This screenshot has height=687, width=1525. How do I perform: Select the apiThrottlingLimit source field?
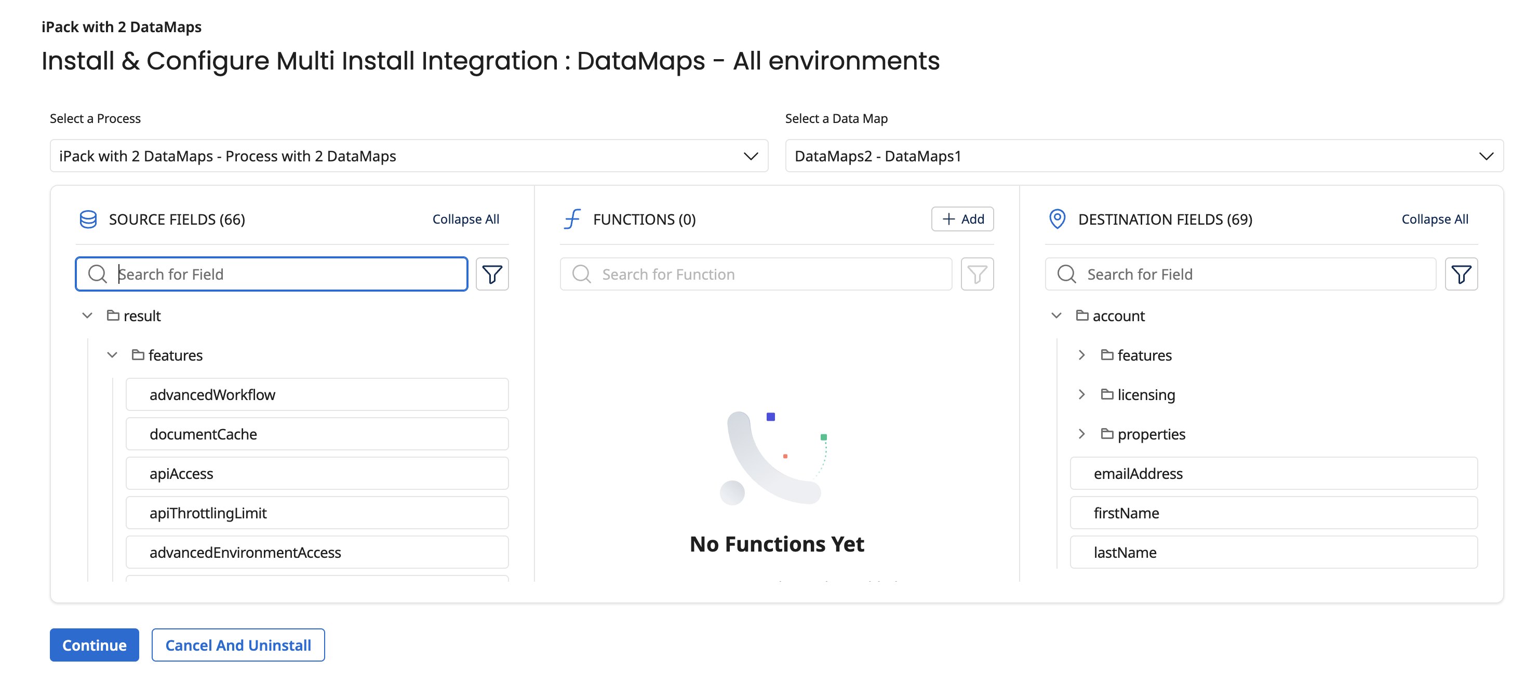click(x=317, y=513)
